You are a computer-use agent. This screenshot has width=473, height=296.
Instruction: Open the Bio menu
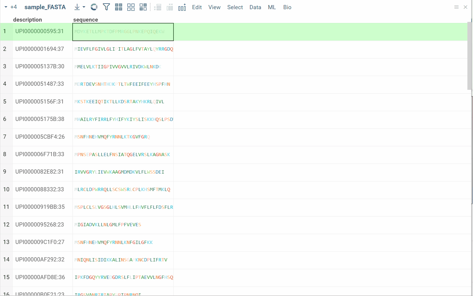[x=287, y=7]
